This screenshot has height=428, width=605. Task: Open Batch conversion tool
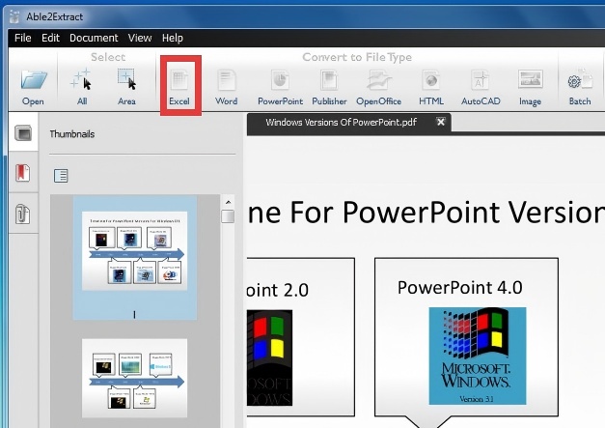(580, 87)
